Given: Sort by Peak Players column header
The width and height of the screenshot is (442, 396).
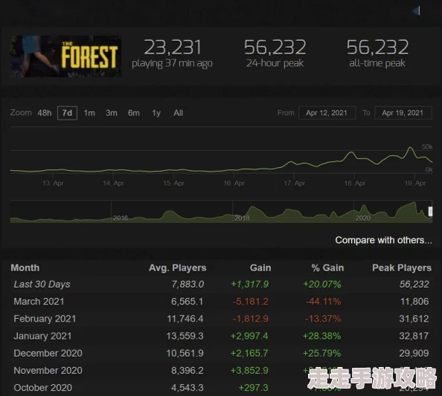Looking at the screenshot, I should coord(402,267).
